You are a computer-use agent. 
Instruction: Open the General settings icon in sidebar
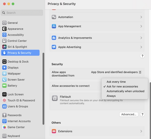(x=4, y=23)
